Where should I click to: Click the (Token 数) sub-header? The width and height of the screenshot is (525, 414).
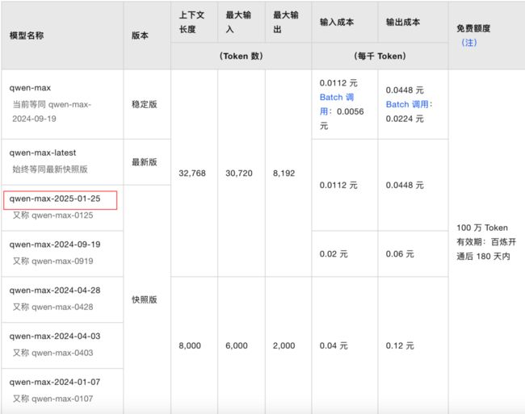tap(241, 56)
